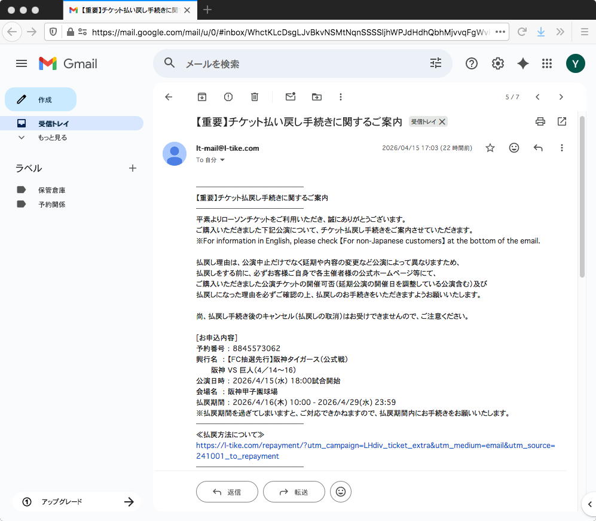Create a new label with plus icon

pyautogui.click(x=132, y=168)
